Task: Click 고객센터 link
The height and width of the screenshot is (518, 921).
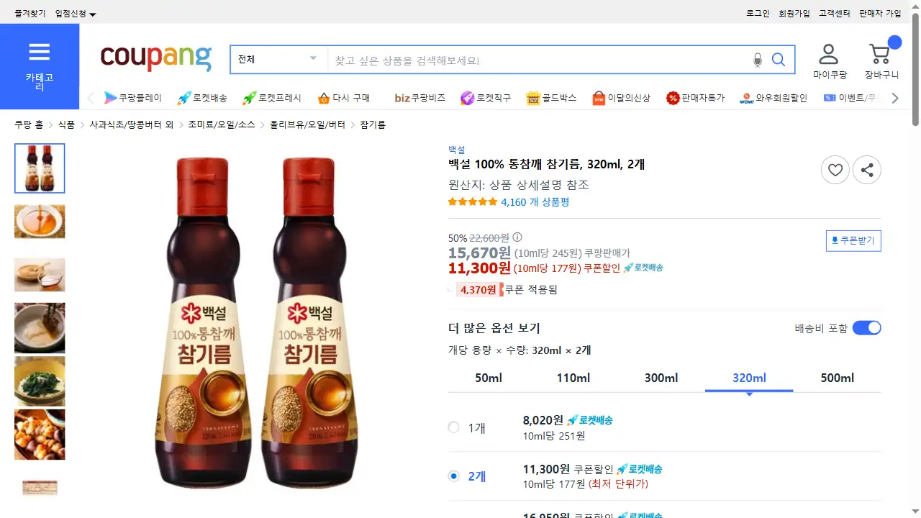Action: click(835, 14)
